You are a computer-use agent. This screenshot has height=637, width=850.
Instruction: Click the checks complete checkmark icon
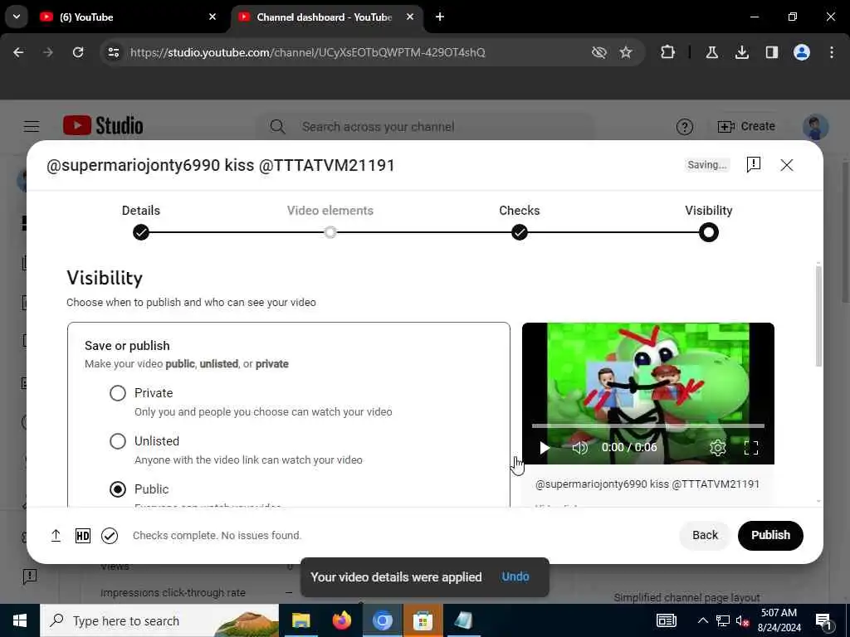point(110,536)
